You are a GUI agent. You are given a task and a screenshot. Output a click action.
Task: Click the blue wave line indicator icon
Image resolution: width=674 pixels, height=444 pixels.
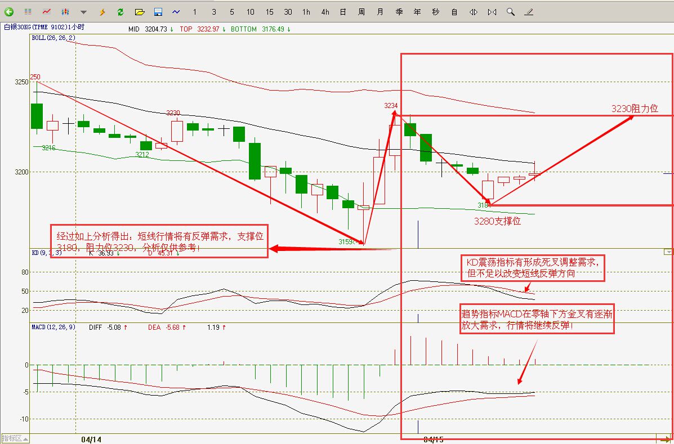pos(176,12)
